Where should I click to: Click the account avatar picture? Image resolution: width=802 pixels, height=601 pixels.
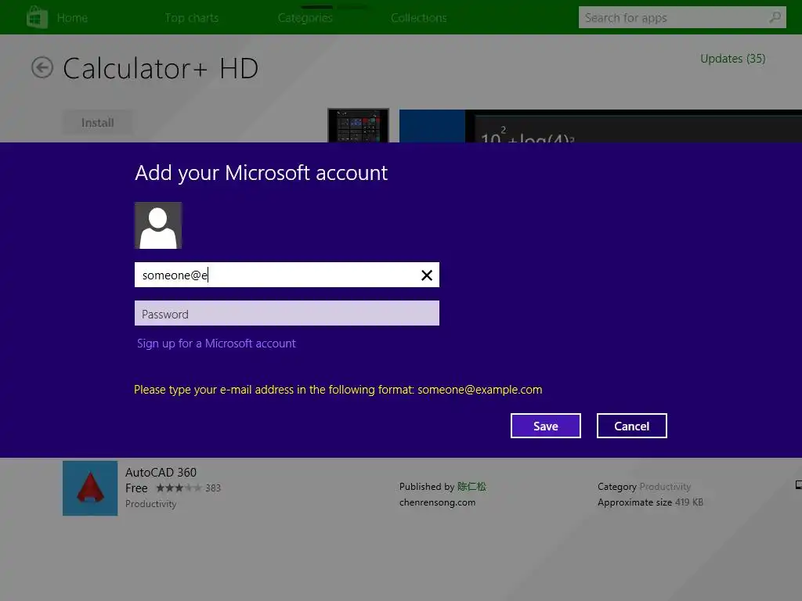158,225
